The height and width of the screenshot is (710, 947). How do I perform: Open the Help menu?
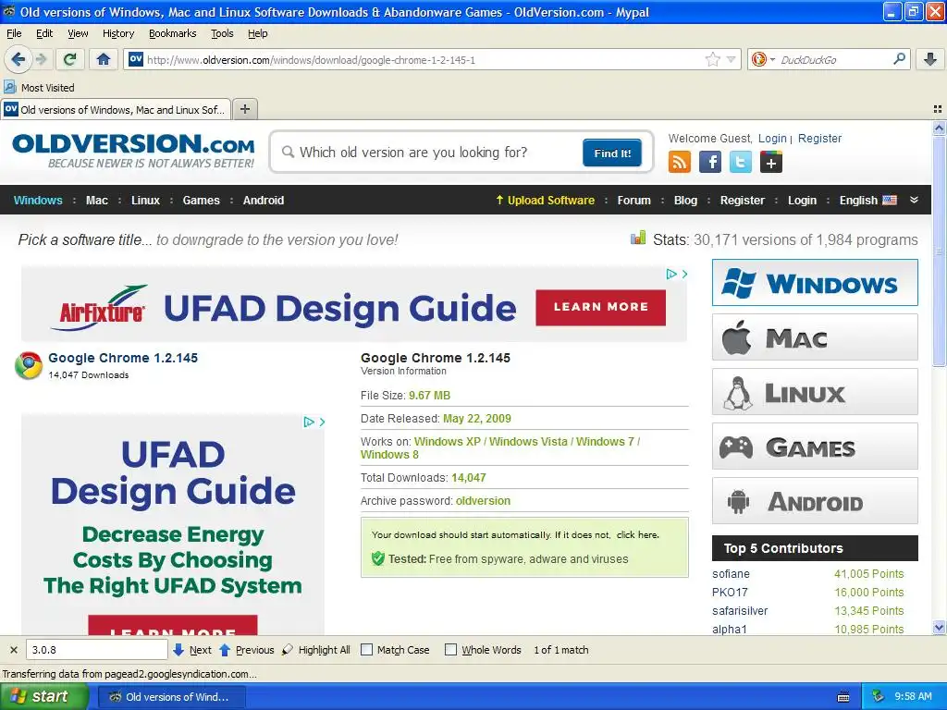point(257,33)
